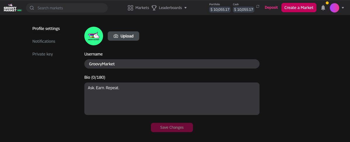Open the Private key section
The image size is (350, 142).
(43, 54)
